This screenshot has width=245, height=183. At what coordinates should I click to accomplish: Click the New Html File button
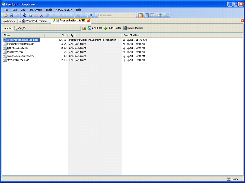133,28
